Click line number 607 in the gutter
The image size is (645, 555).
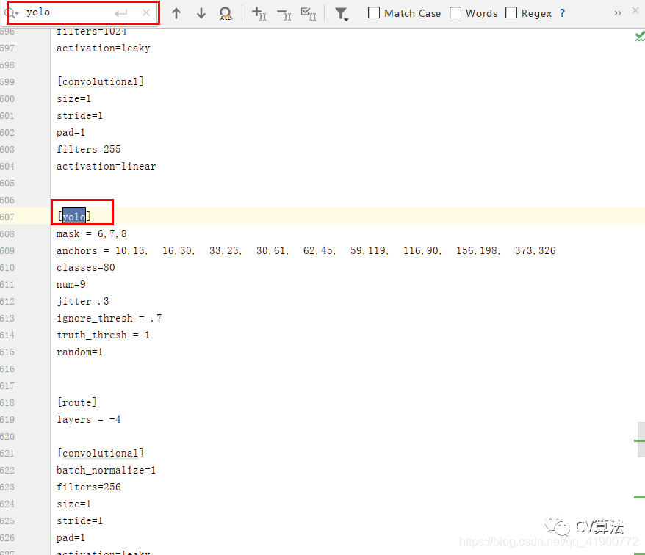(x=7, y=217)
